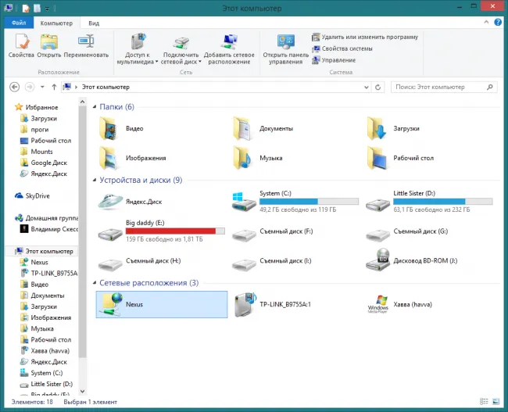Viewport: 508px width, 412px height.
Task: Select Съемный диск (F:)
Action: [x=272, y=231]
